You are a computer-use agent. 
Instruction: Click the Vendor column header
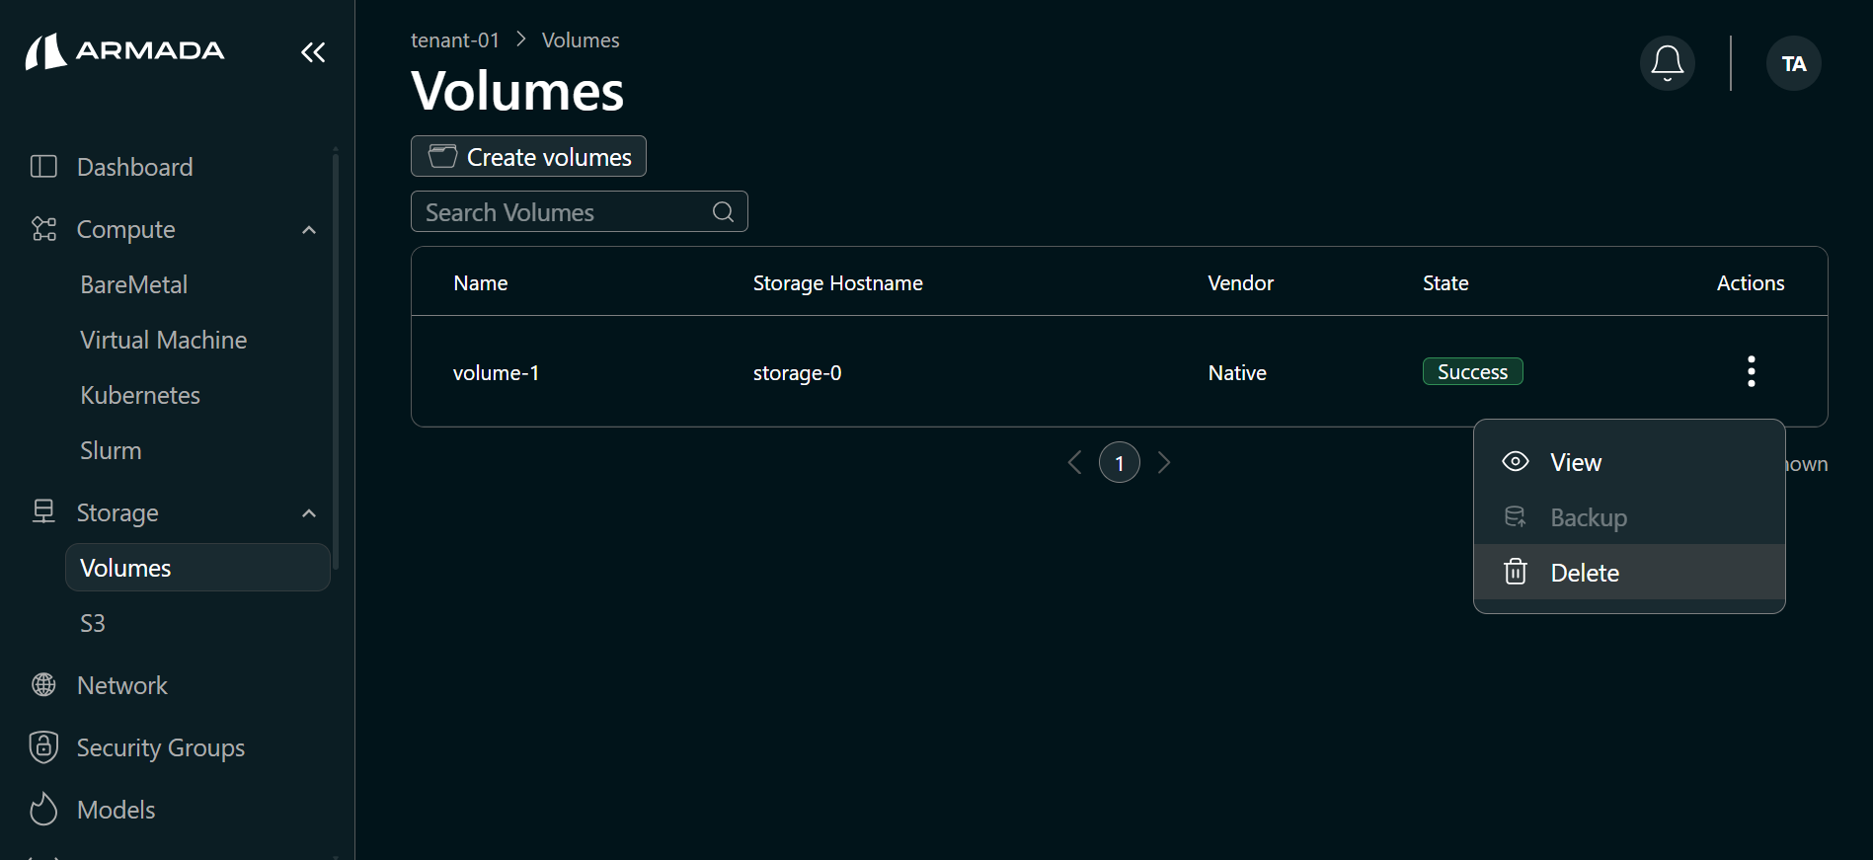1240,283
